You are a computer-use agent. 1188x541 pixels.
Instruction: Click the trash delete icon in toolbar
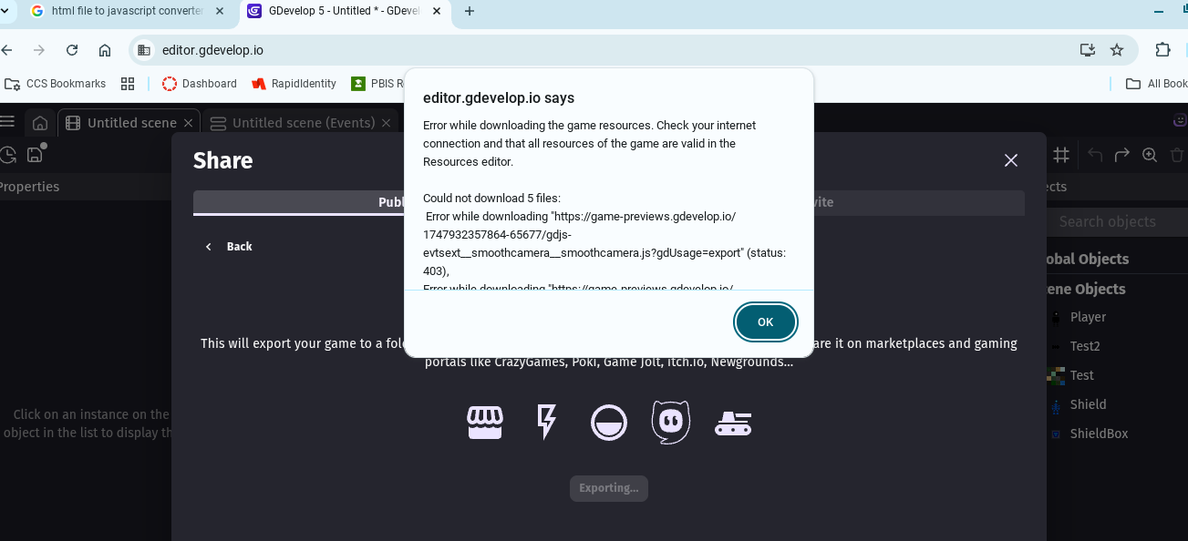(1177, 156)
